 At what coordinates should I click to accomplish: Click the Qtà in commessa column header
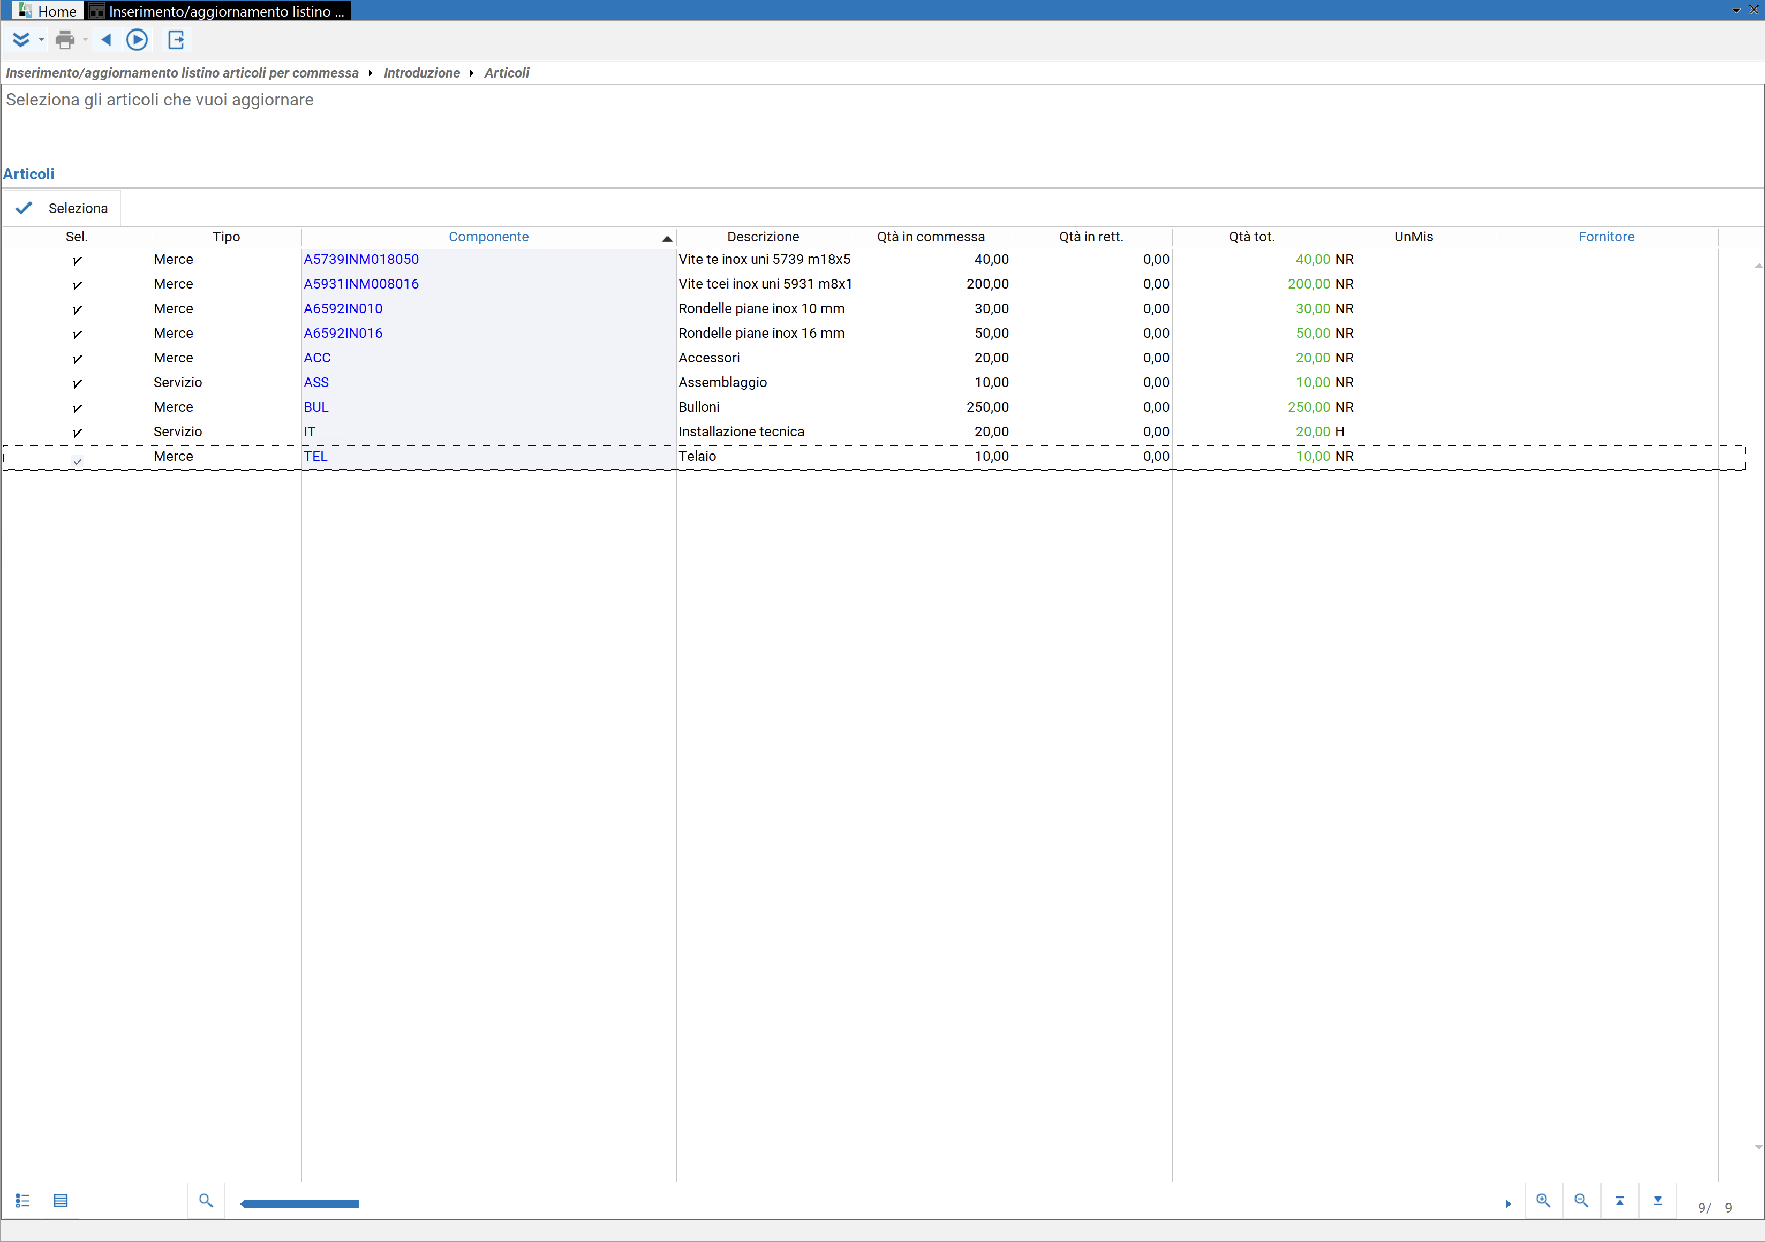930,237
